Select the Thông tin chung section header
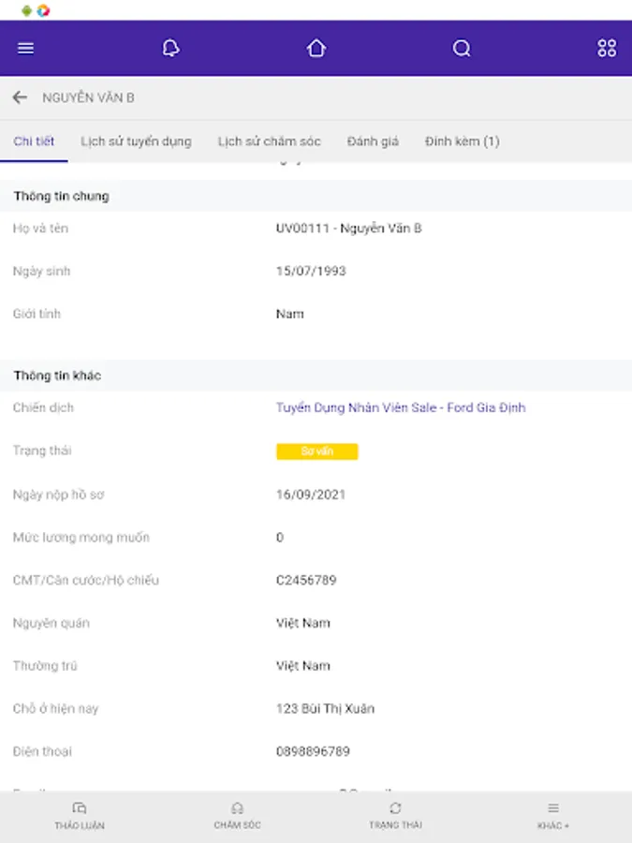Image resolution: width=632 pixels, height=843 pixels. [x=61, y=197]
